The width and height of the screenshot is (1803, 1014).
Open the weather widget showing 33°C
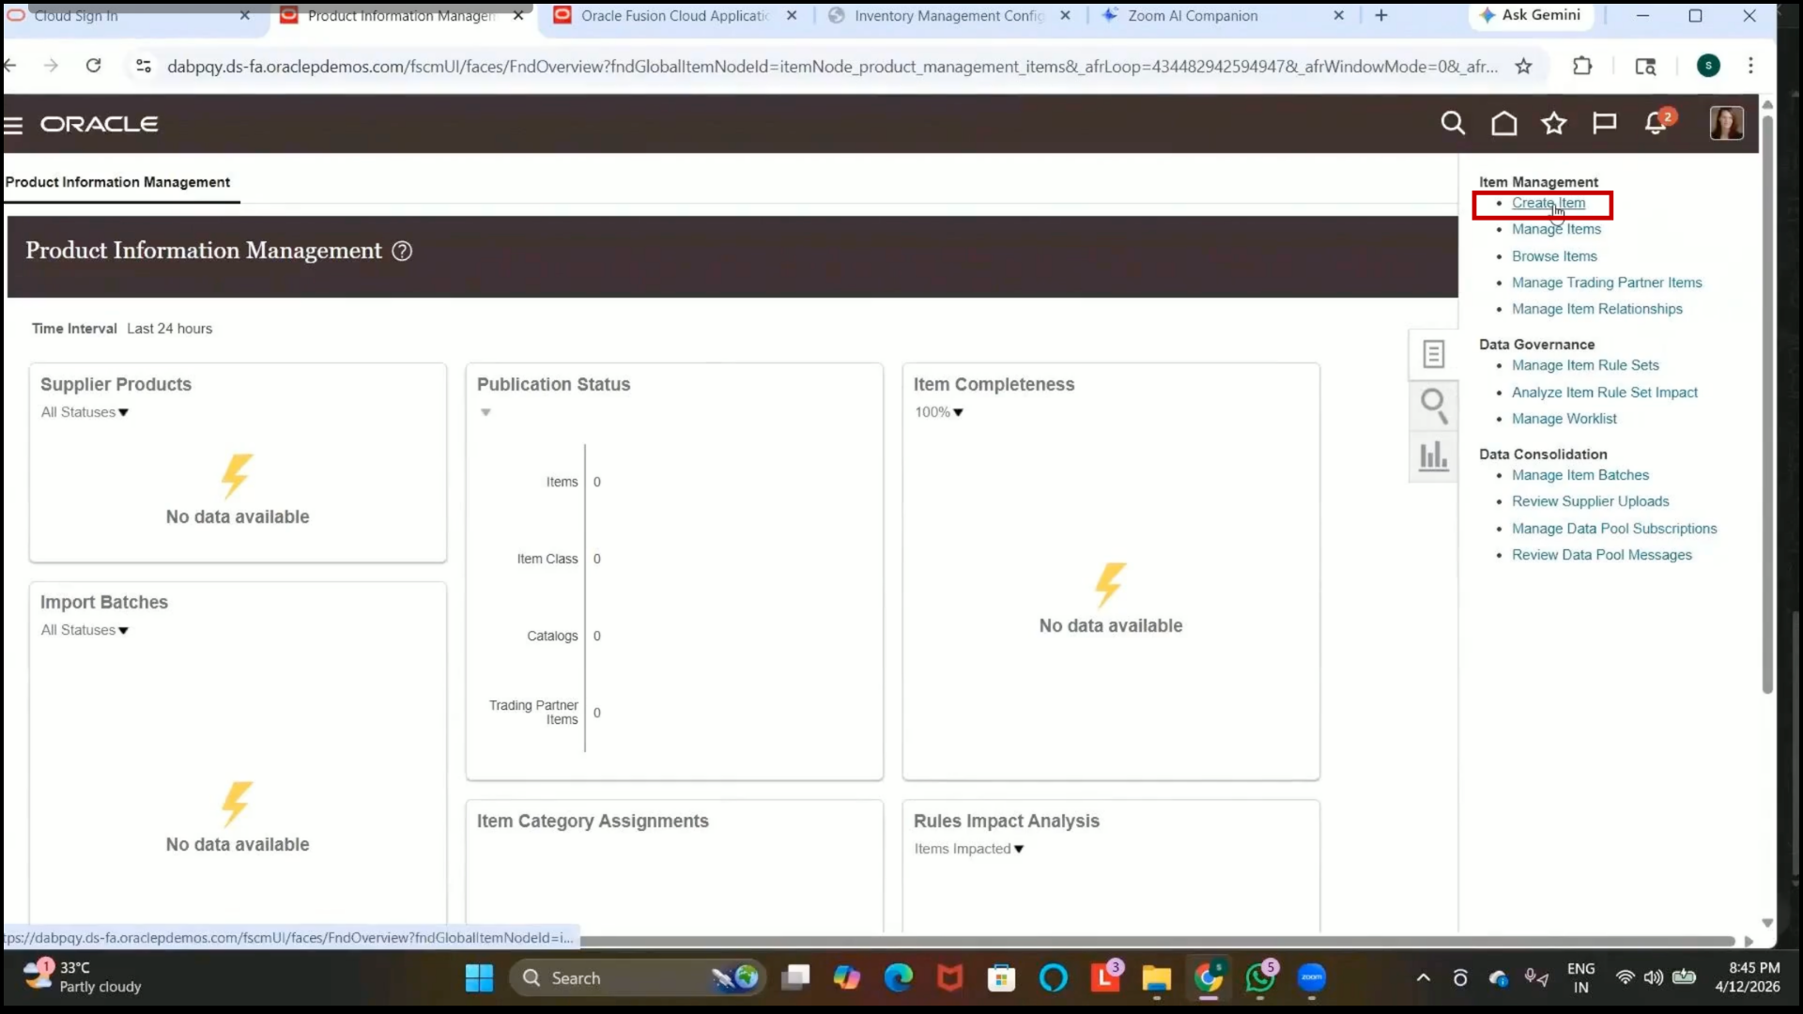point(83,977)
